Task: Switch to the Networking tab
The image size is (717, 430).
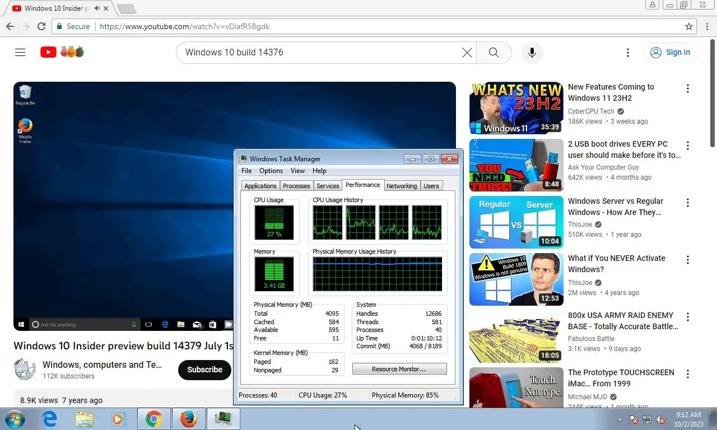Action: point(402,186)
